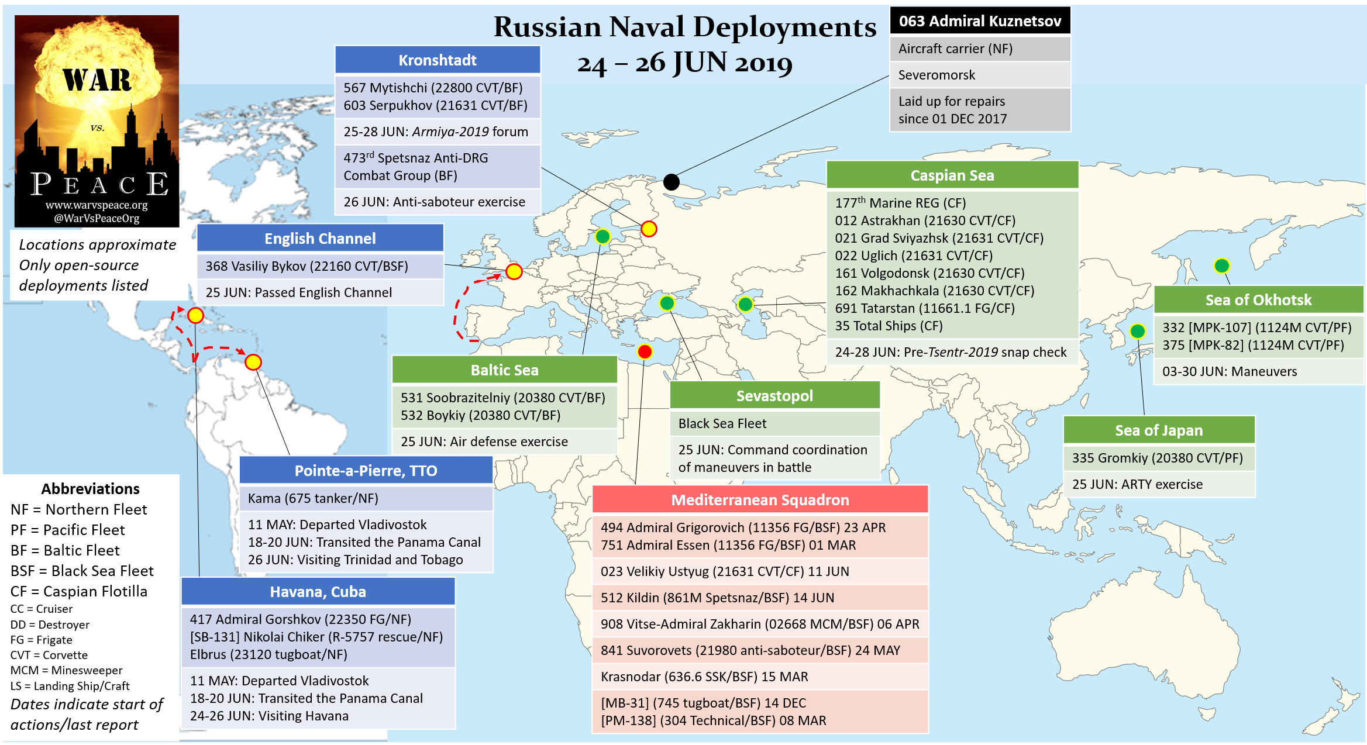The width and height of the screenshot is (1367, 745).
Task: Click '494 Admiral Grigorovich' line
Action: [x=743, y=527]
